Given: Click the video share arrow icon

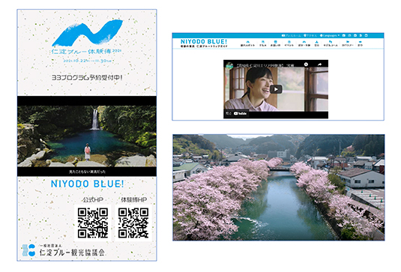Looking at the screenshot, I should (319, 64).
